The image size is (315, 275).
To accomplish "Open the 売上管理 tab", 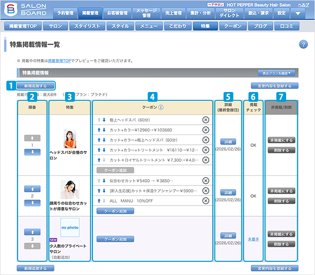I will (174, 13).
